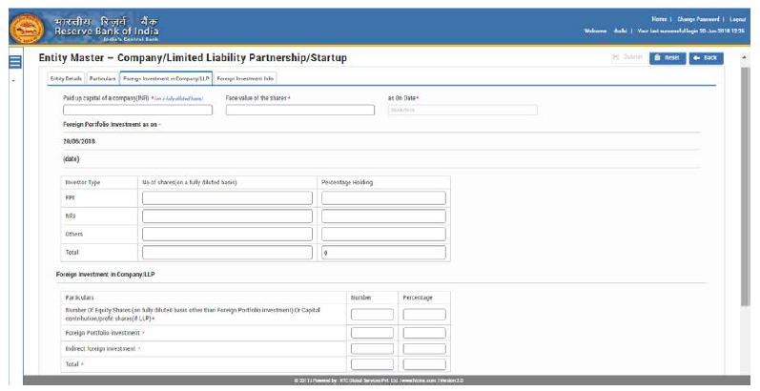Image resolution: width=760 pixels, height=391 pixels.
Task: Switch to the Entity Details tab
Action: click(66, 78)
